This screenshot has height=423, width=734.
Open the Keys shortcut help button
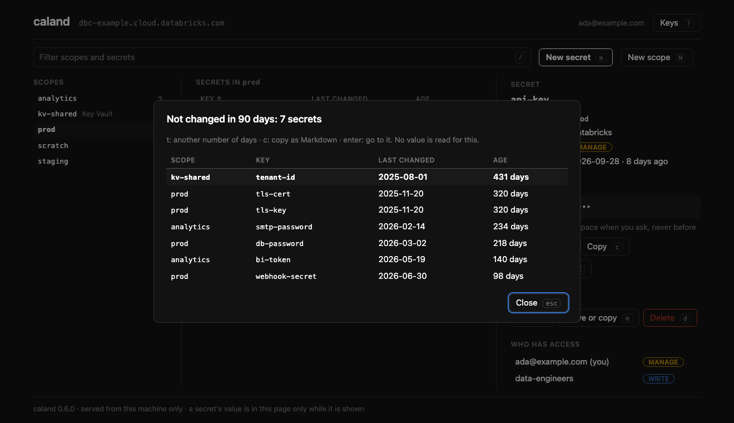(x=676, y=23)
